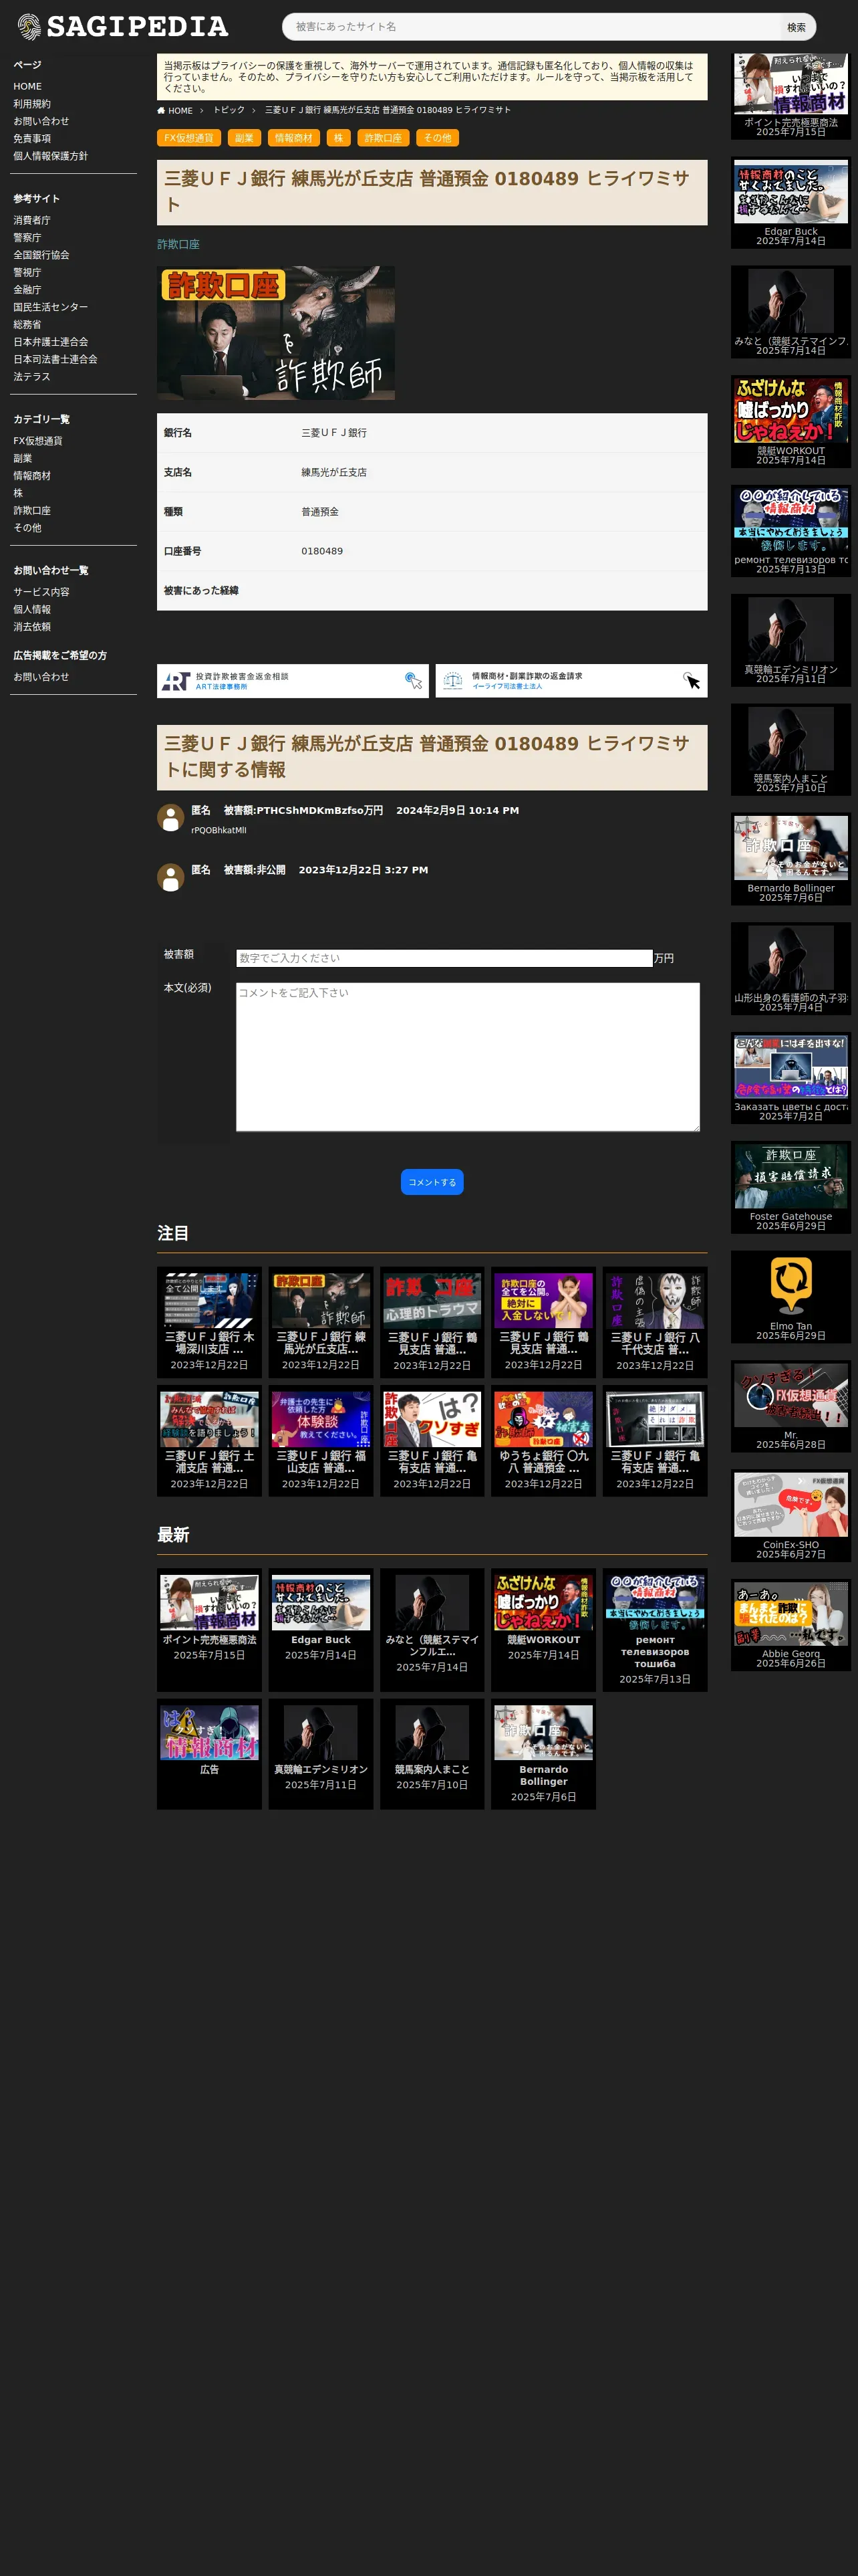Open 三菱ＵＦＪ銀行 土浦支店 card

click(x=208, y=1441)
